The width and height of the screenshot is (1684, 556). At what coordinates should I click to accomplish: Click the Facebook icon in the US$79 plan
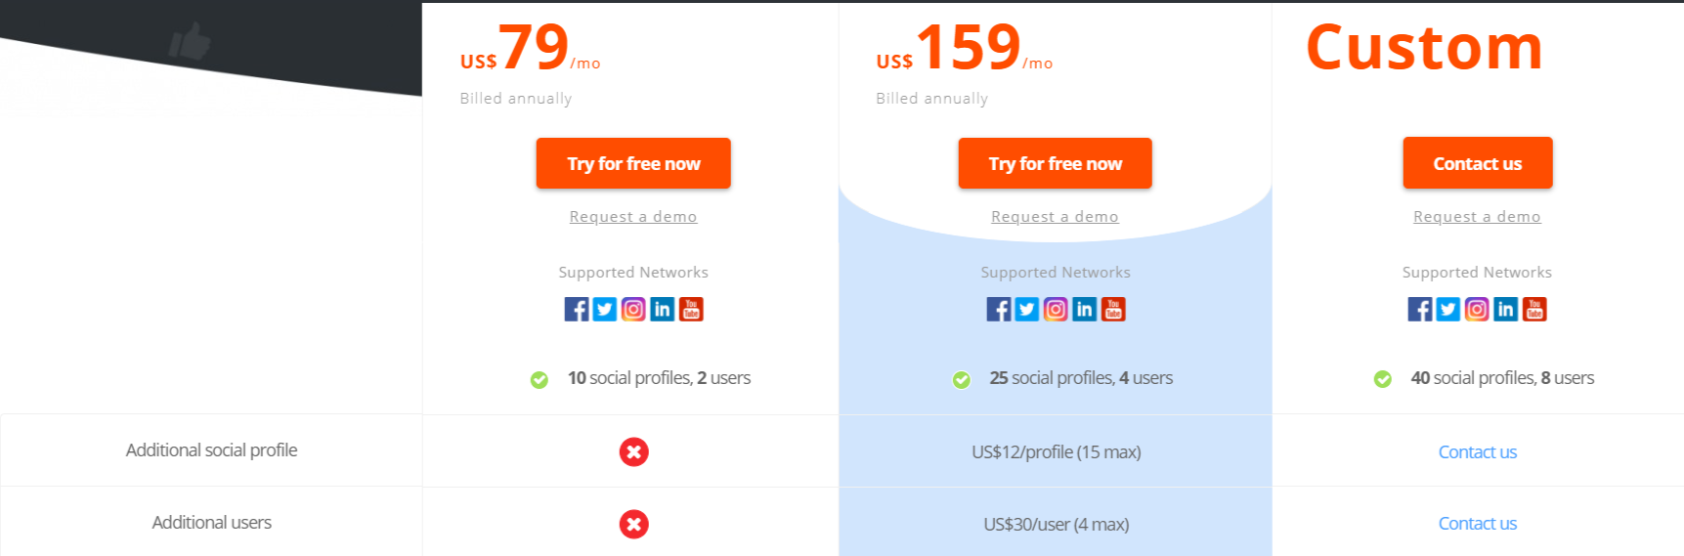[577, 310]
